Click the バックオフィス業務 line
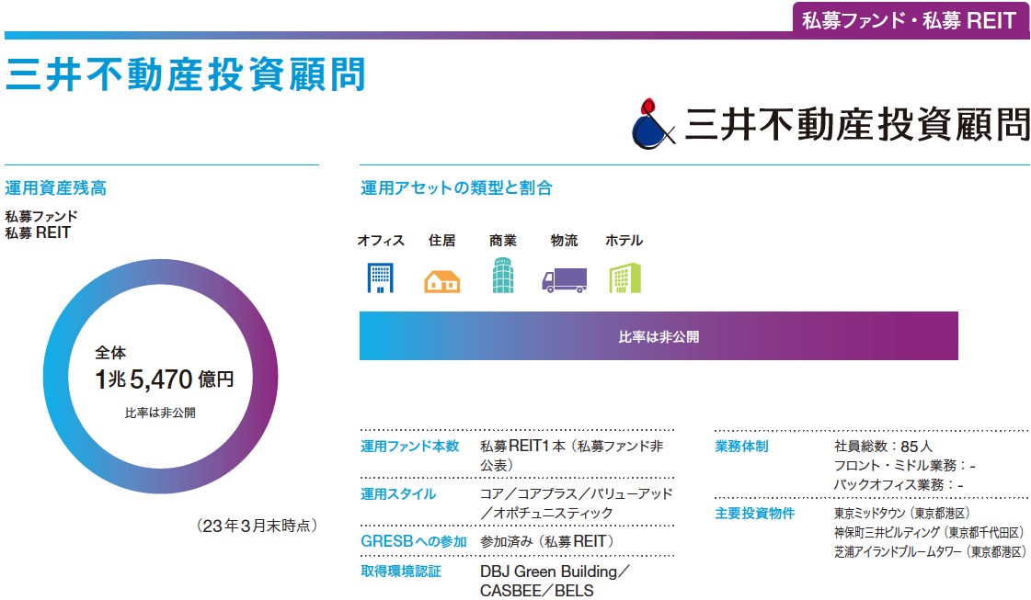This screenshot has width=1031, height=600. (899, 485)
